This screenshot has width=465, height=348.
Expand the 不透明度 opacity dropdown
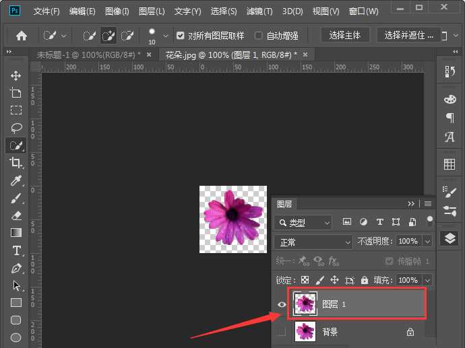427,241
